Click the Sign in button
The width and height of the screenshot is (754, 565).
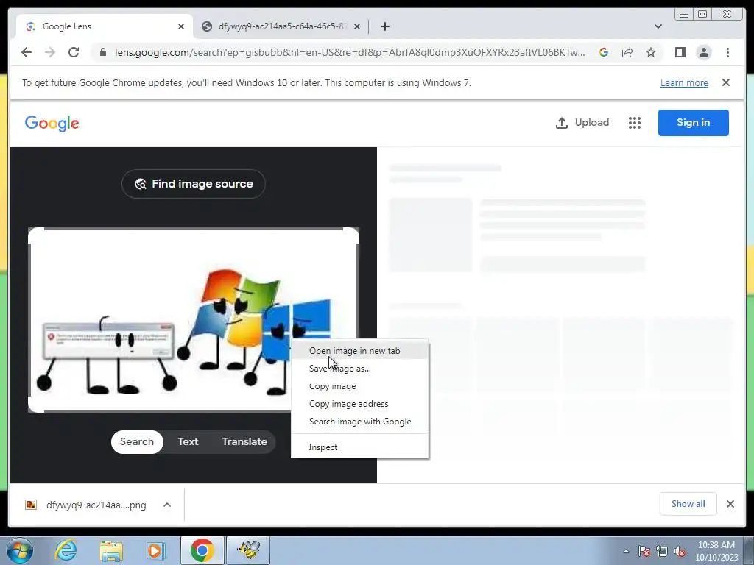[x=693, y=123]
